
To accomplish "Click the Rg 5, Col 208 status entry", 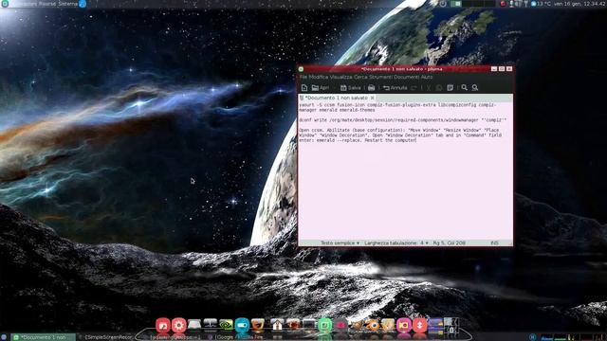I will (x=449, y=242).
